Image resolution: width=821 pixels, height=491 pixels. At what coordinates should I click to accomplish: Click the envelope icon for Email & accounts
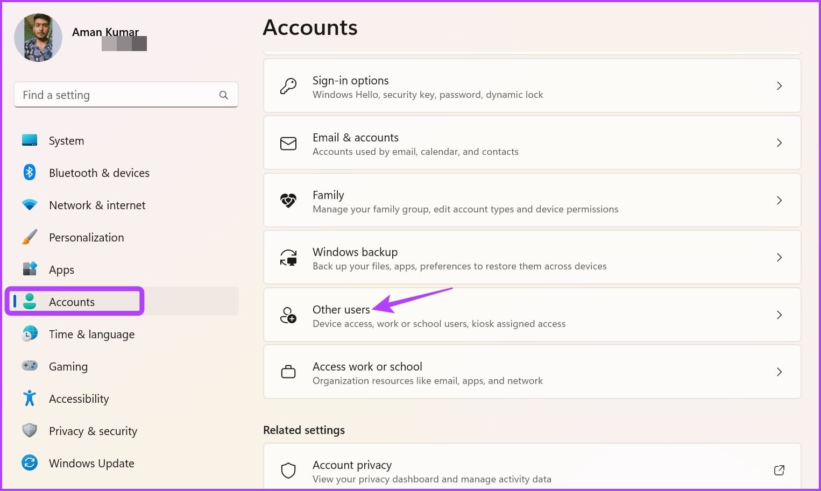288,143
